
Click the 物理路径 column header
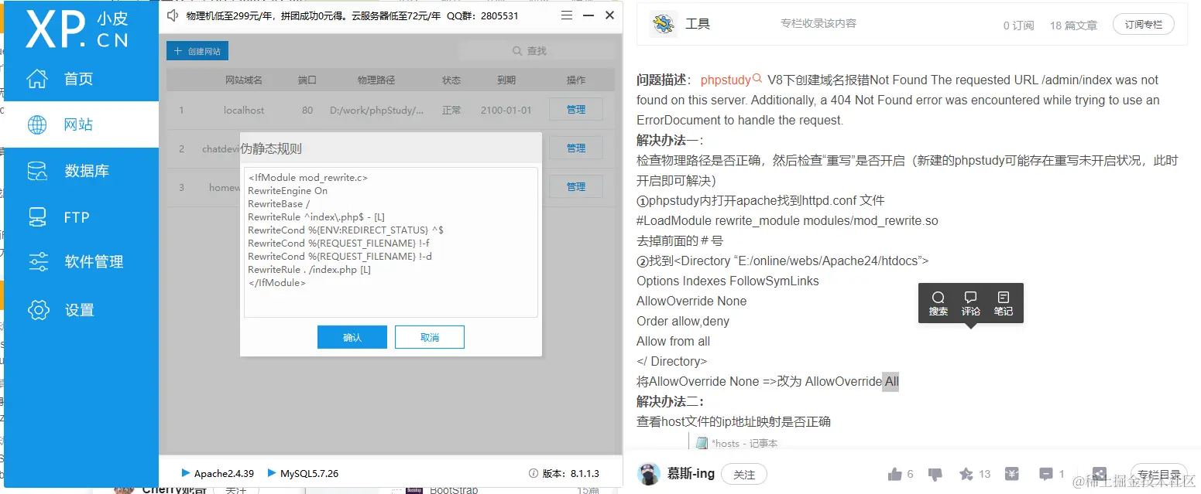pos(376,80)
